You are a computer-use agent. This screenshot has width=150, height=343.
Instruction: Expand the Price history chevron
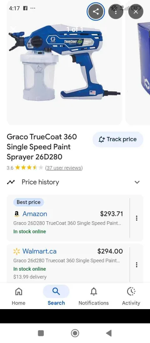(x=137, y=182)
